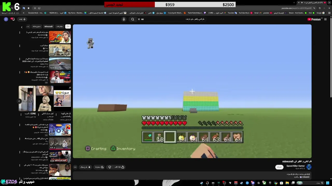Viewport: 332px width, 186px height.
Task: Open the Create video button
Action: tap(22, 19)
